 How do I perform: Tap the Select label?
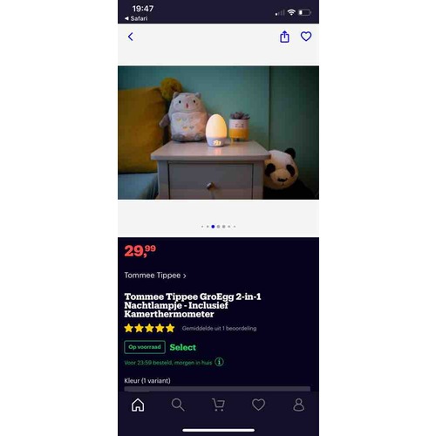183,347
